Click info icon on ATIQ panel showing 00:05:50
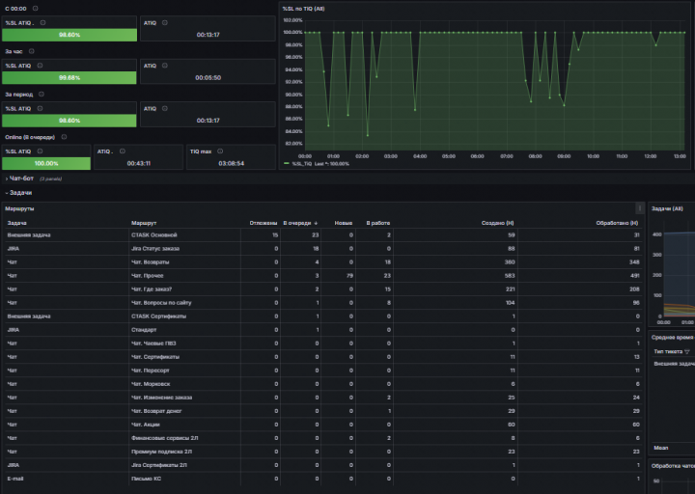Viewport: 695px width, 494px height. click(x=165, y=66)
